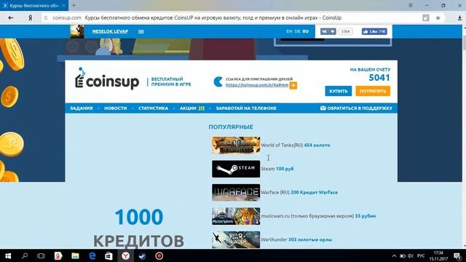Launch Microsoft Edge from taskbar
Screen dimensions: 466x262
pos(92,255)
